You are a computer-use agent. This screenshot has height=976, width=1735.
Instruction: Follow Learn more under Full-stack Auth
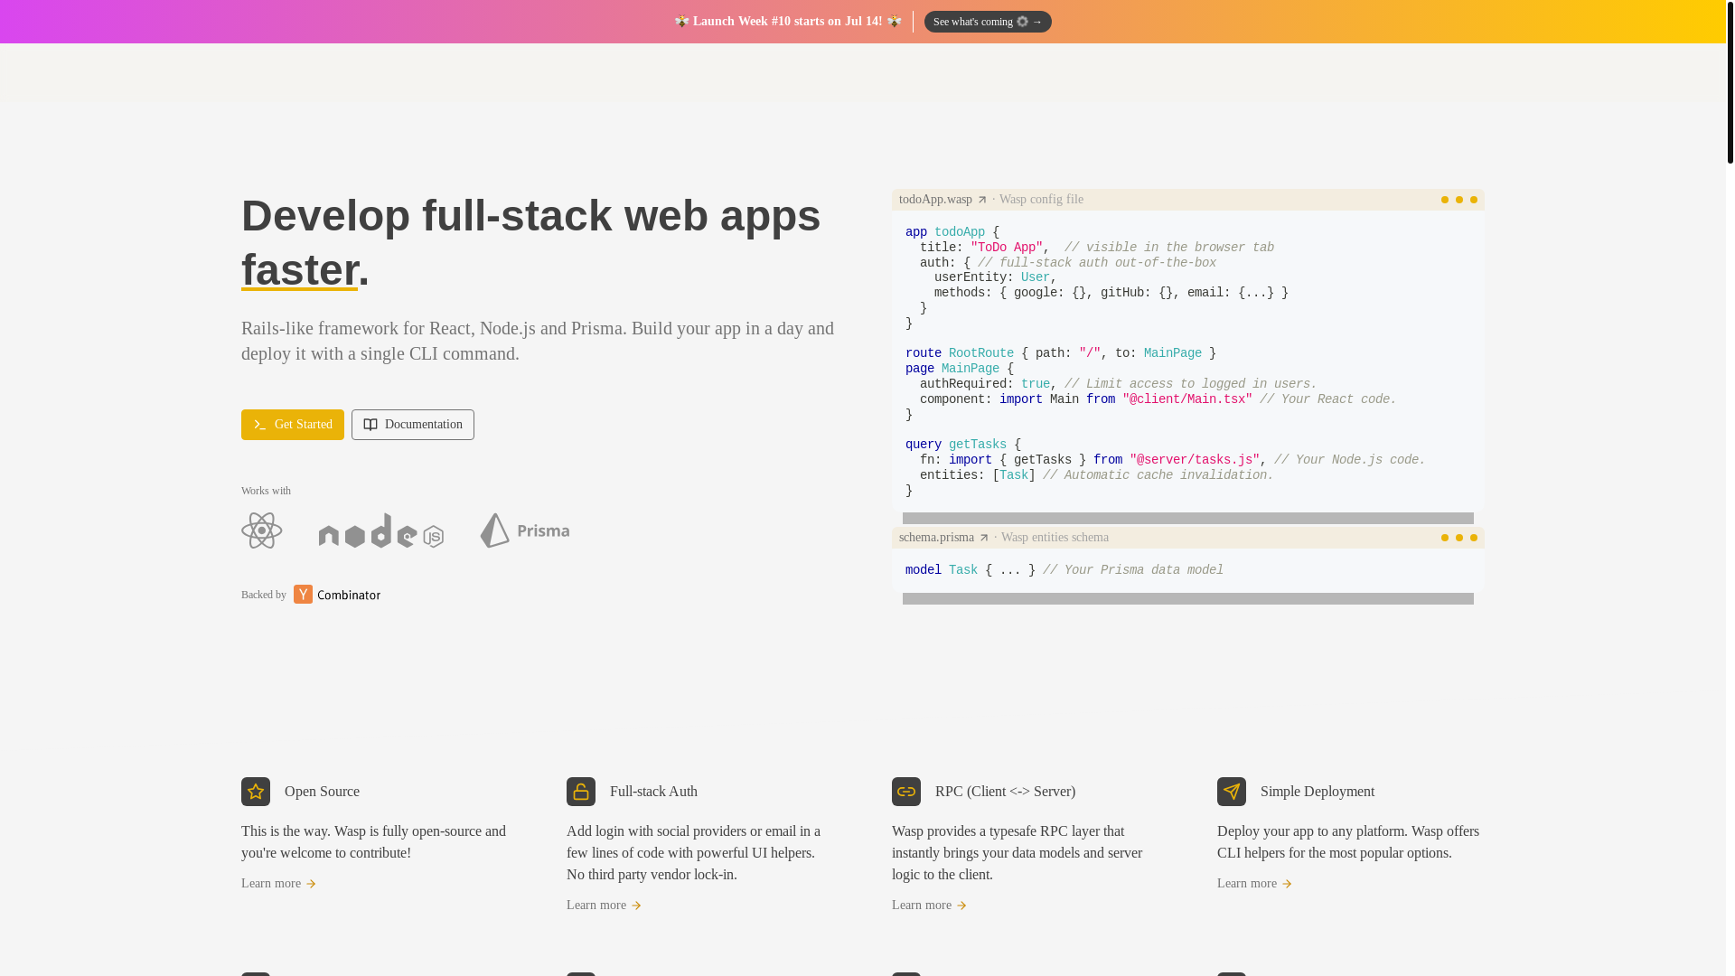pyautogui.click(x=605, y=906)
